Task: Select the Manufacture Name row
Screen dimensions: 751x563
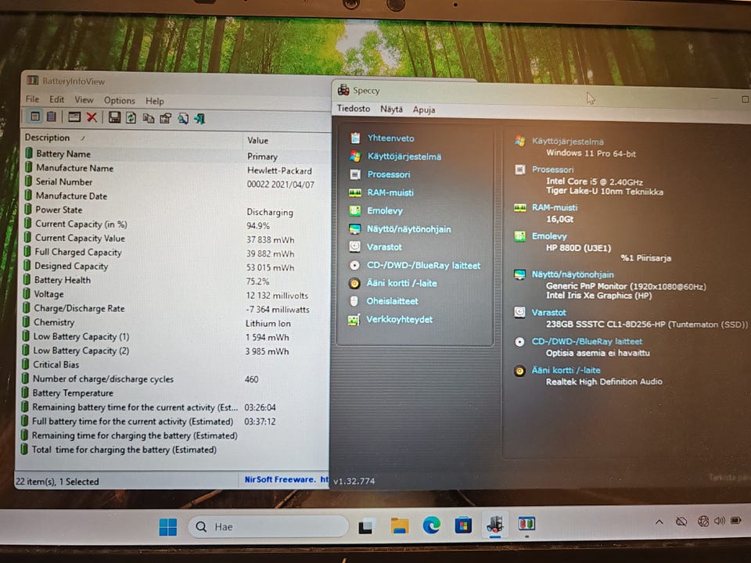Action: pyautogui.click(x=174, y=169)
